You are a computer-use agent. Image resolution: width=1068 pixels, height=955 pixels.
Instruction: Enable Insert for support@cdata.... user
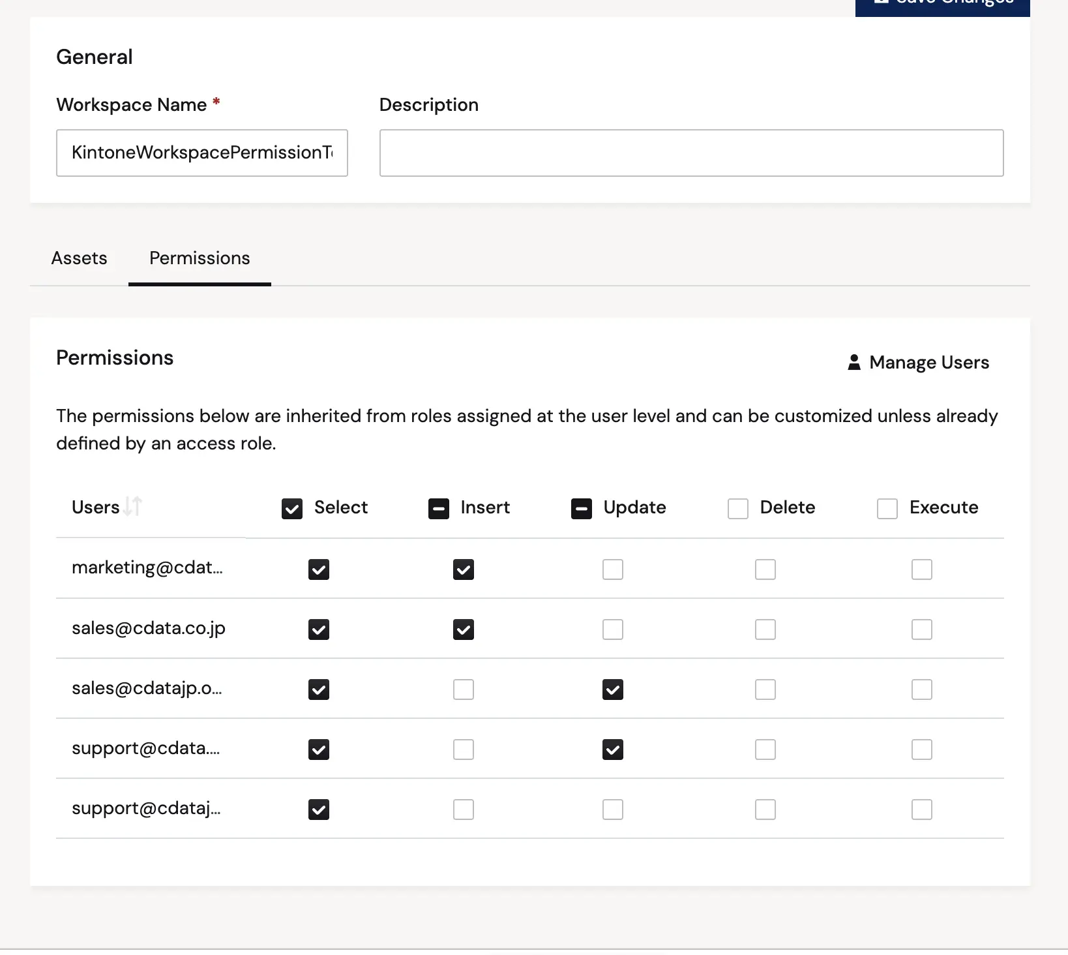(x=464, y=750)
